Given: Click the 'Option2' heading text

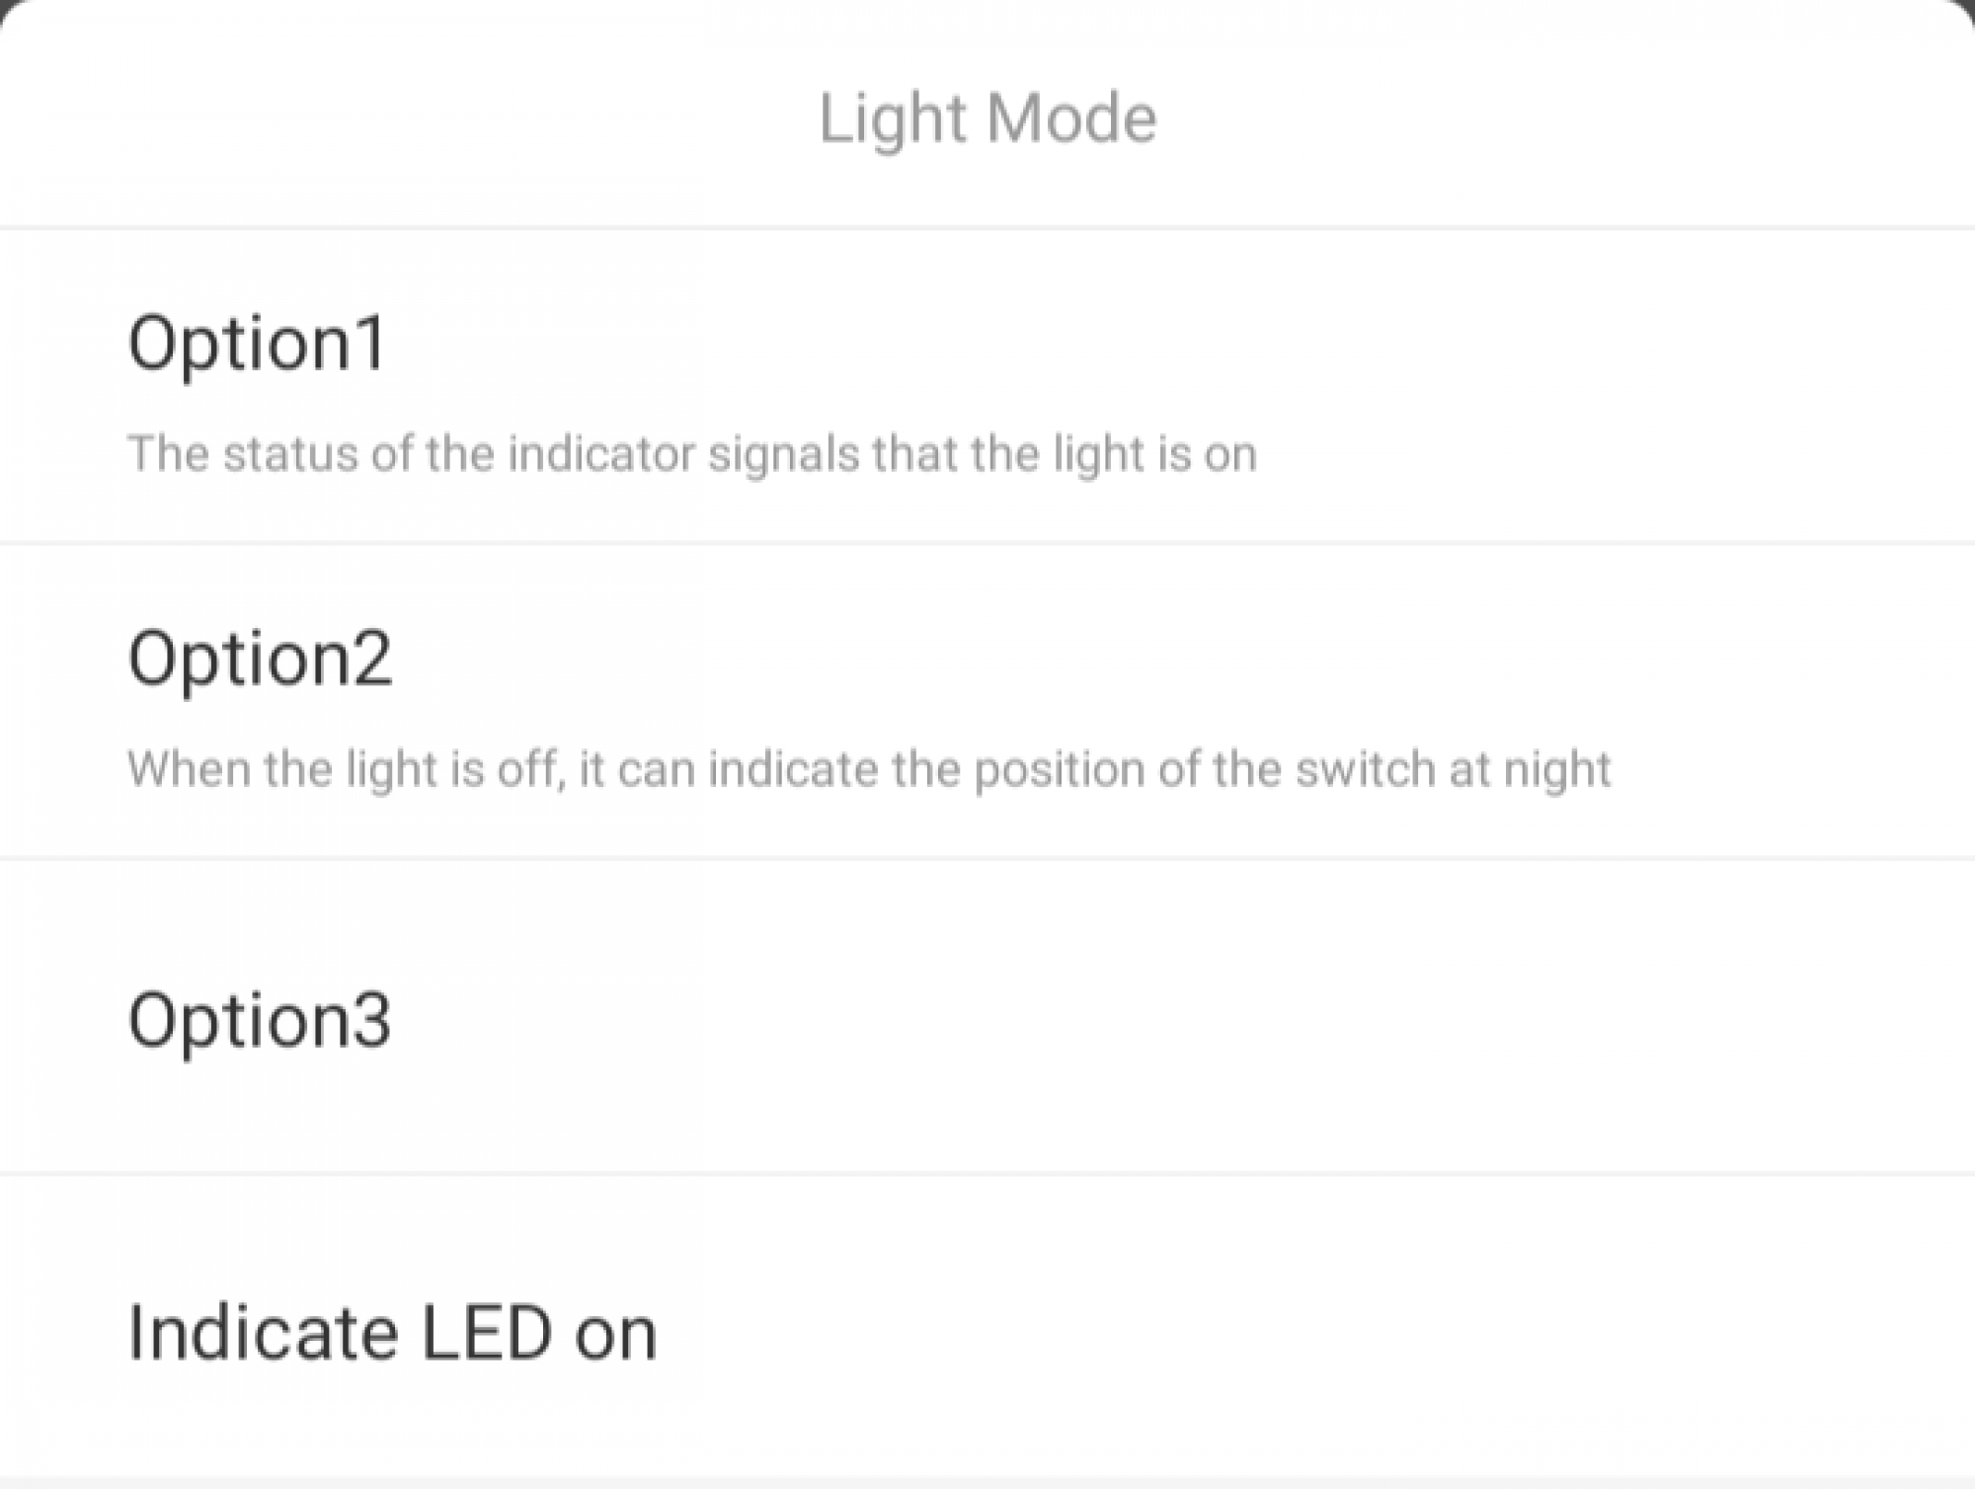Looking at the screenshot, I should coord(260,659).
